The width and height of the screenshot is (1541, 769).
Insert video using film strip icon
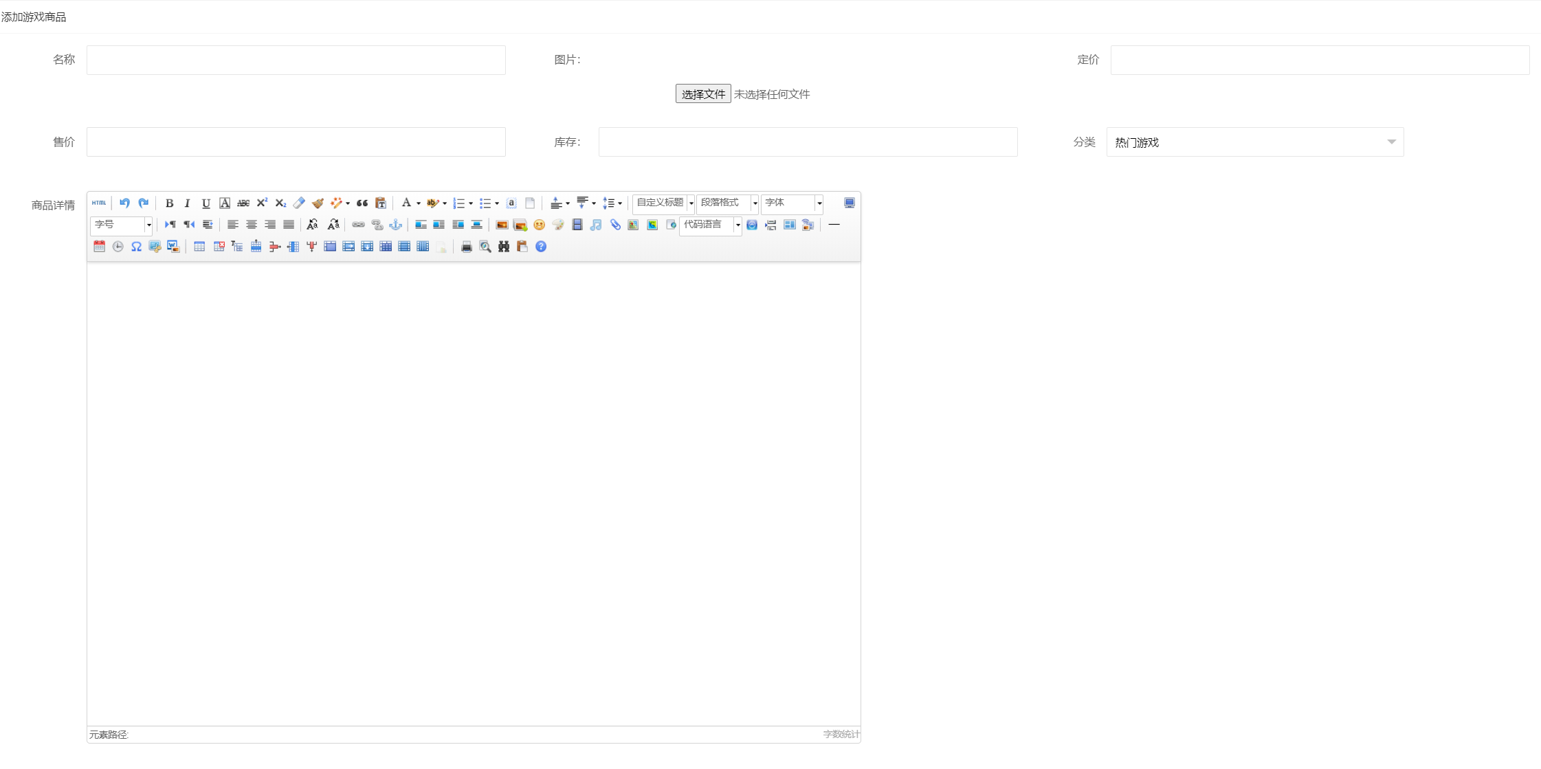(x=577, y=225)
